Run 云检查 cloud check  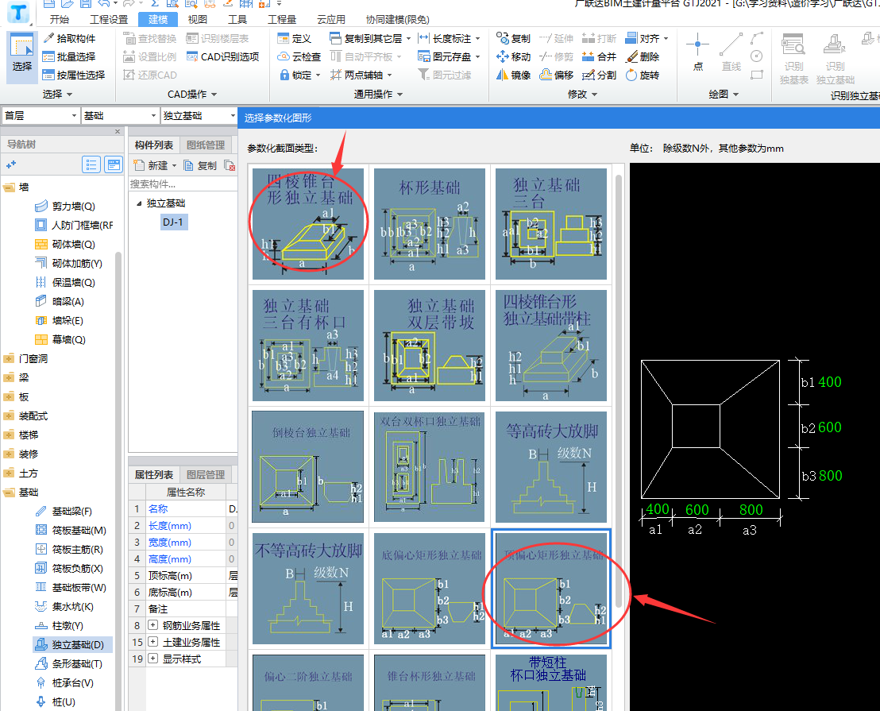pyautogui.click(x=299, y=56)
